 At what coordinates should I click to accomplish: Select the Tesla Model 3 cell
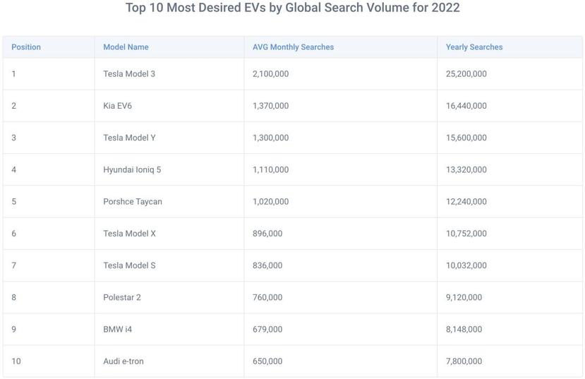(x=129, y=74)
